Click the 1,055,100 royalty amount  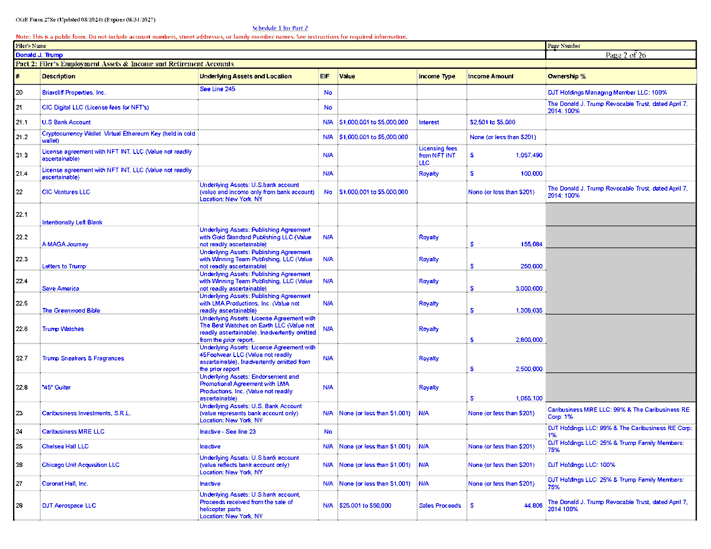click(x=529, y=399)
